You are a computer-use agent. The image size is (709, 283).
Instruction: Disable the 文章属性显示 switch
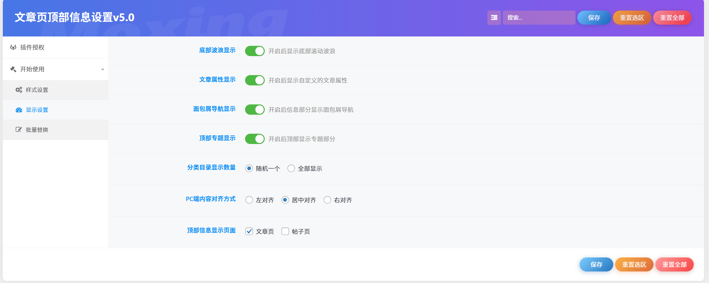[x=254, y=80]
